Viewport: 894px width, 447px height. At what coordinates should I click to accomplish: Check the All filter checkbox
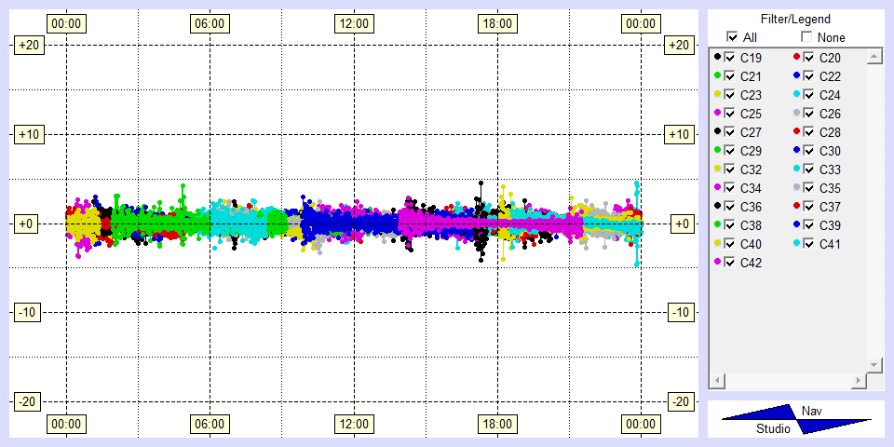(x=732, y=37)
